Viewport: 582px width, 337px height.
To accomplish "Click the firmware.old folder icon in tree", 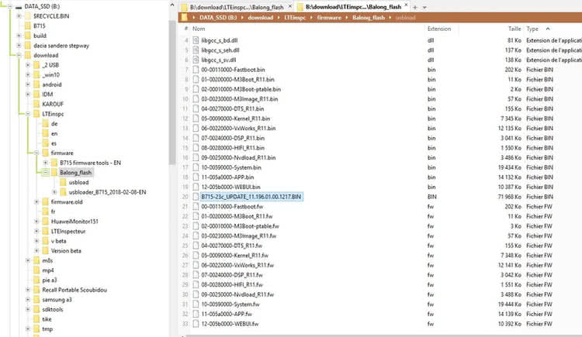I will point(45,201).
